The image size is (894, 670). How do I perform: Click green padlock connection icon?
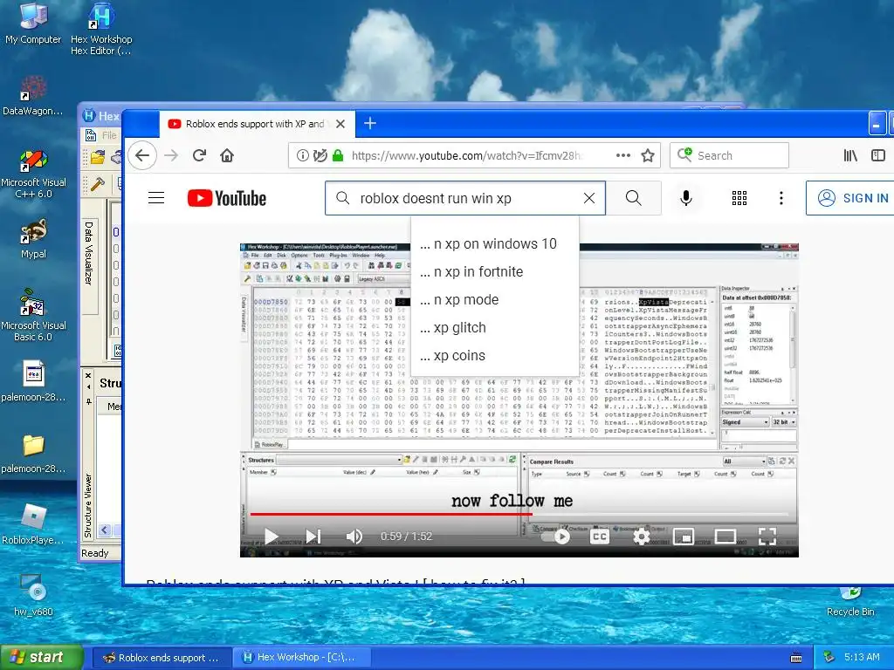click(338, 155)
